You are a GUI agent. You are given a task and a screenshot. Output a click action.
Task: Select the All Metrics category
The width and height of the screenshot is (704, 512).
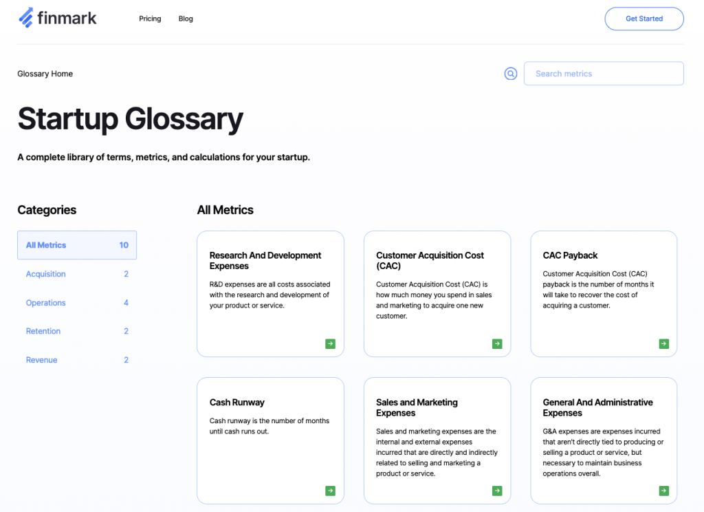[45, 245]
